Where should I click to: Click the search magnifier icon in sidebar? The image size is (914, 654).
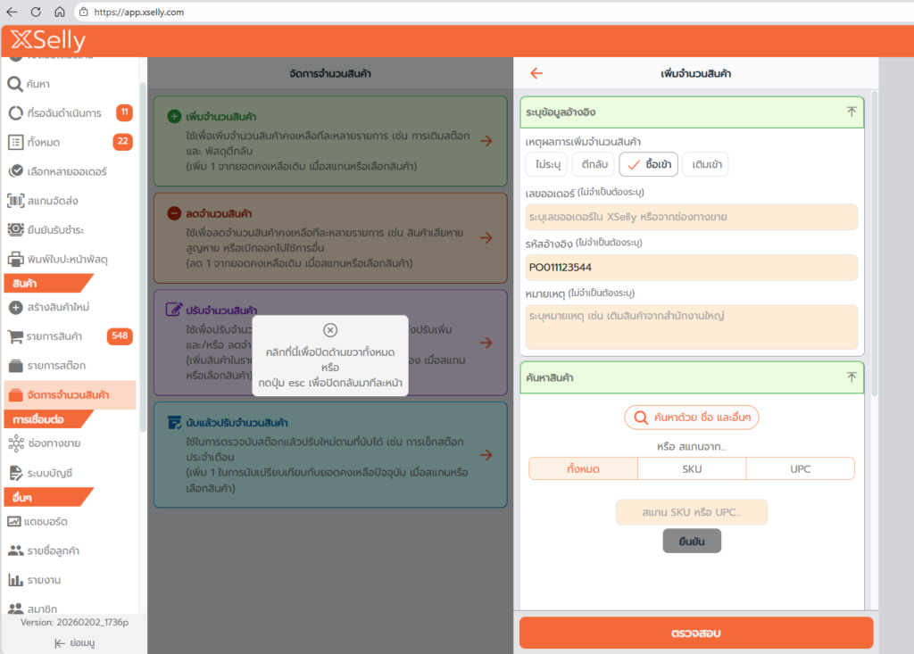point(15,84)
